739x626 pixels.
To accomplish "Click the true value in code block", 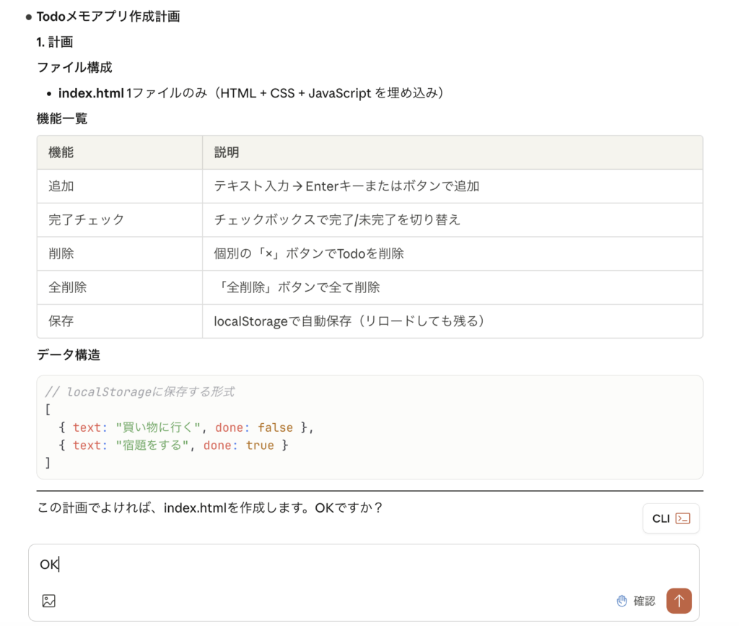I will [260, 445].
